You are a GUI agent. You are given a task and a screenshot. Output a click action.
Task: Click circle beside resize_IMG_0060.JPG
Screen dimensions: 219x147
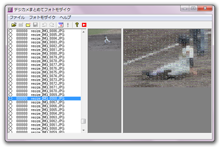click(10, 129)
